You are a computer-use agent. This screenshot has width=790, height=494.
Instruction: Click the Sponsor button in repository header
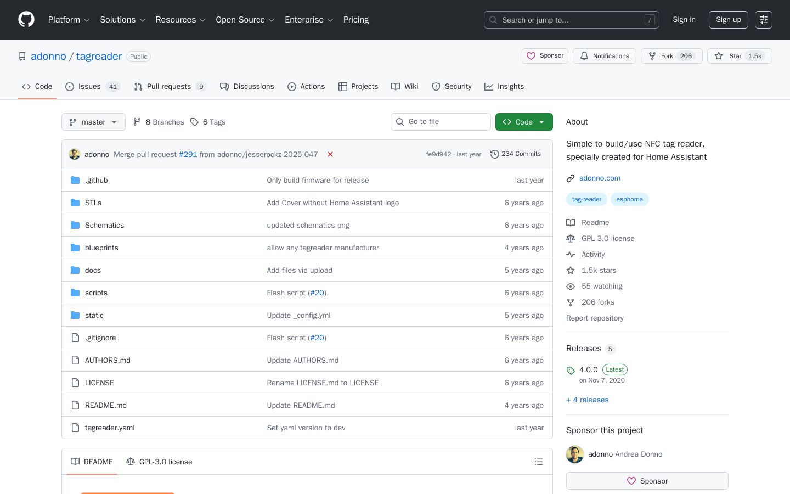pos(545,56)
